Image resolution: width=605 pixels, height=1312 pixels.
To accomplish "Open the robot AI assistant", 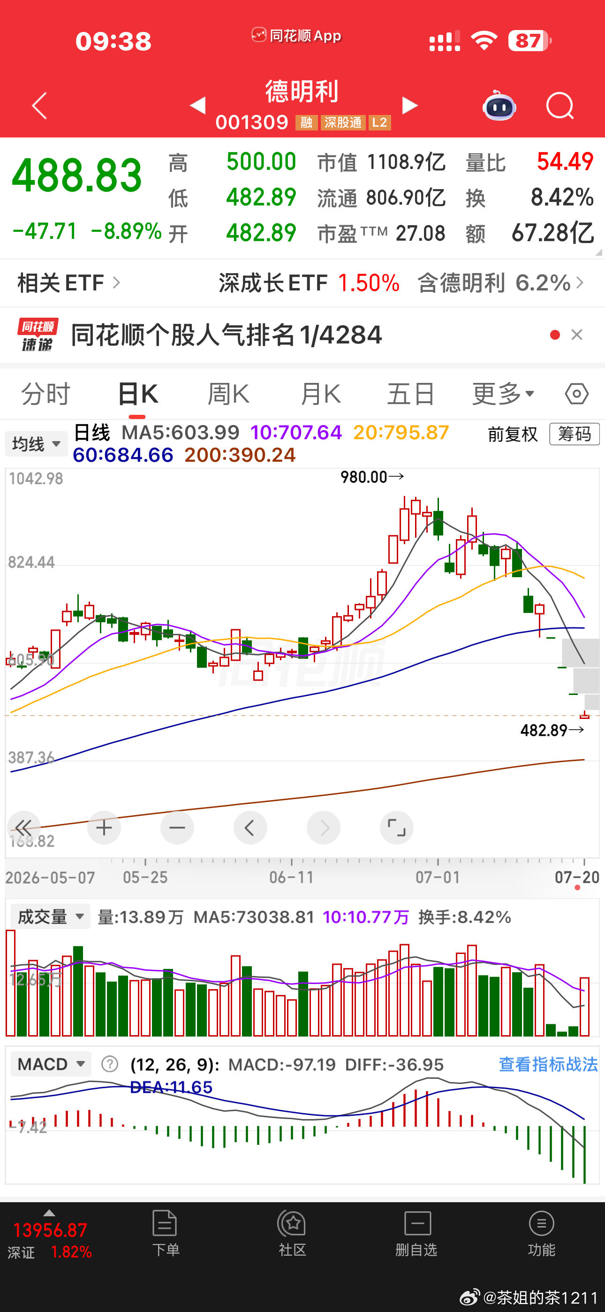I will coord(499,106).
